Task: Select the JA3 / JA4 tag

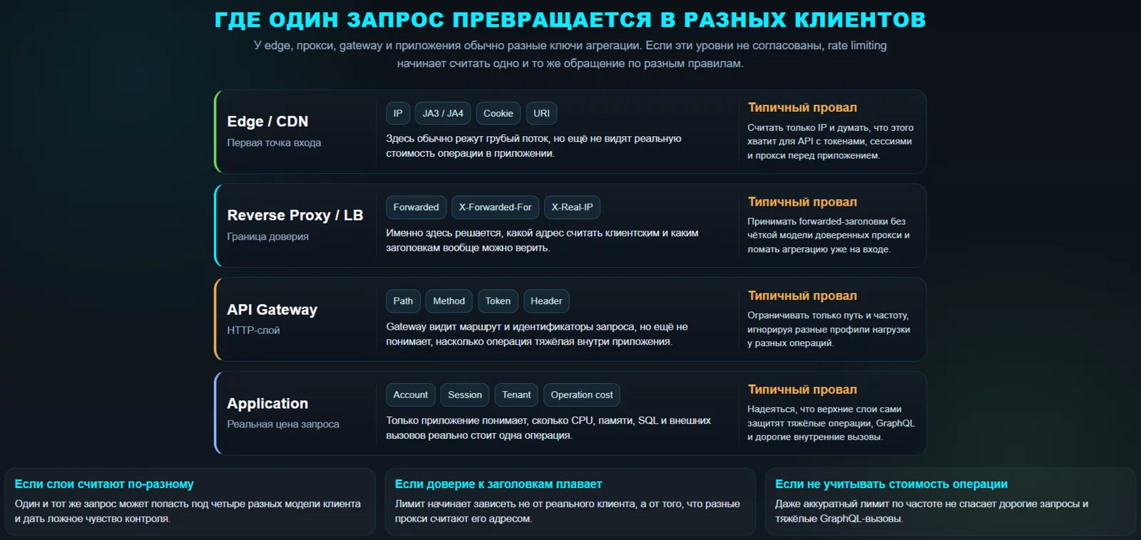Action: coord(443,113)
